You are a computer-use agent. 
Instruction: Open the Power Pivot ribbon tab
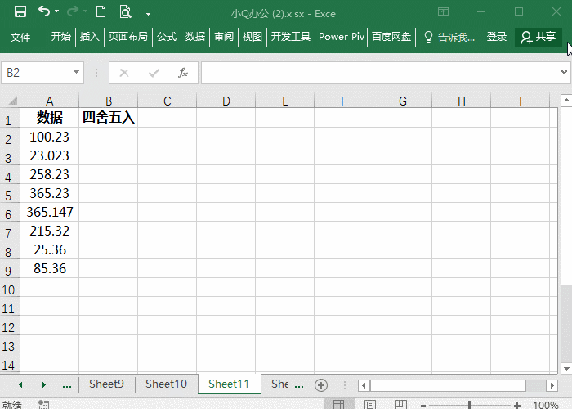click(x=342, y=37)
